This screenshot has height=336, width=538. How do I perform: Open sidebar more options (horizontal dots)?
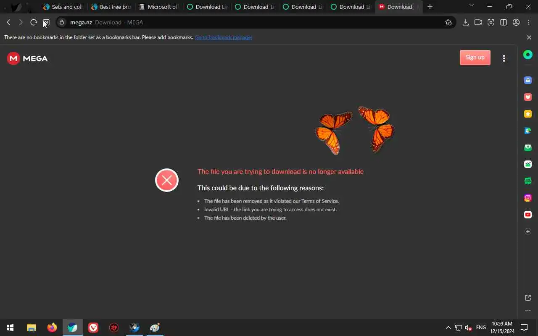pyautogui.click(x=528, y=310)
